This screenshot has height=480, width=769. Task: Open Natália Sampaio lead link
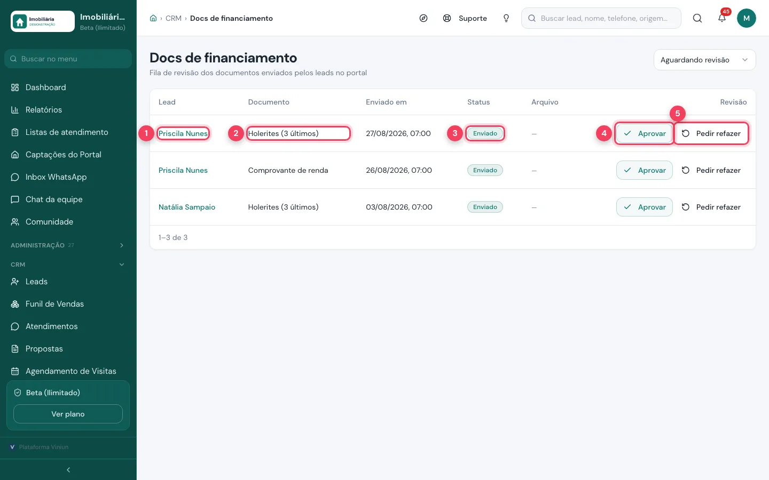(x=187, y=207)
